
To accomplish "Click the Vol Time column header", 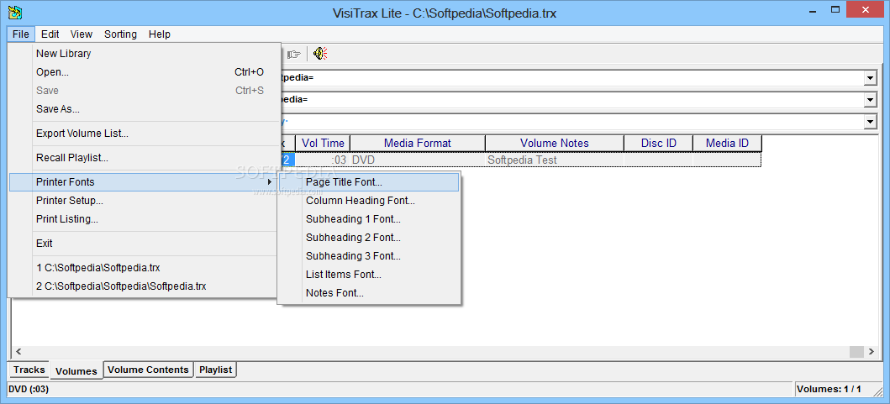I will [323, 143].
